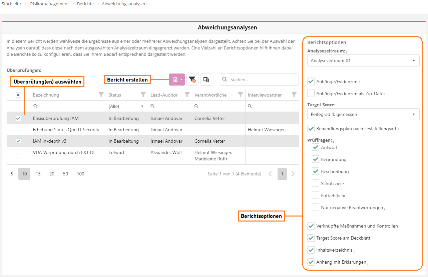Tick Anhänge/Evidenzen als Zip-Datei
Image resolution: width=428 pixels, height=277 pixels.
(x=311, y=94)
